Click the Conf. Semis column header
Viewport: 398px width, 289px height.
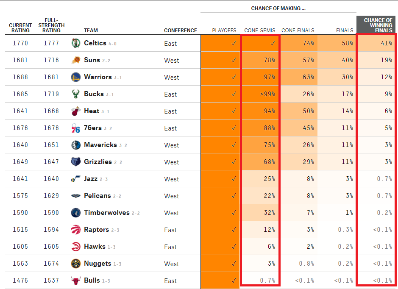[260, 31]
